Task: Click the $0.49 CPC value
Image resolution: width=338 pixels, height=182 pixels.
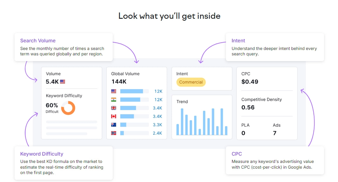Action: tap(250, 82)
